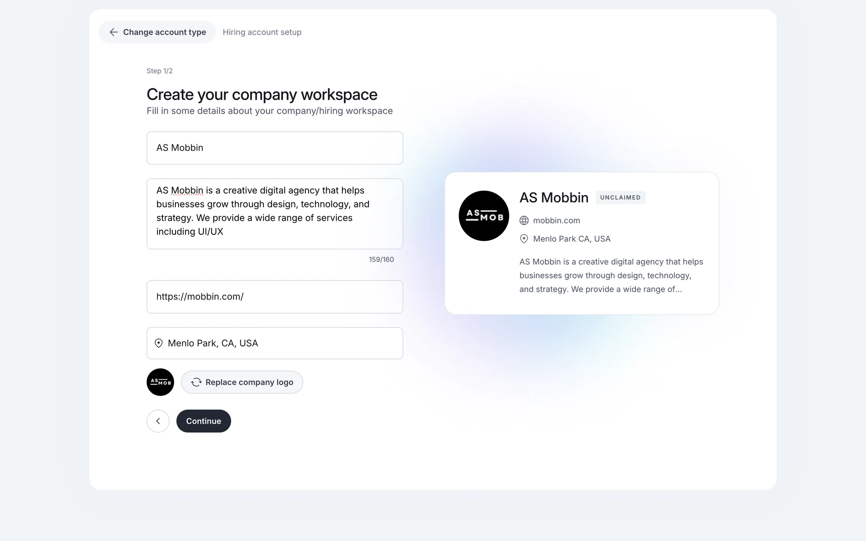Click the large AS Mobbin logo in preview card
This screenshot has width=866, height=541.
click(484, 216)
